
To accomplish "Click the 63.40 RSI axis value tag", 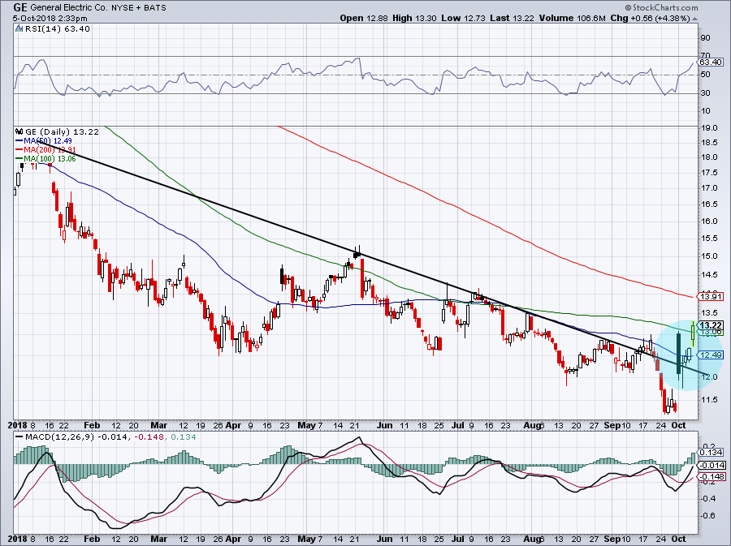I will [x=711, y=62].
